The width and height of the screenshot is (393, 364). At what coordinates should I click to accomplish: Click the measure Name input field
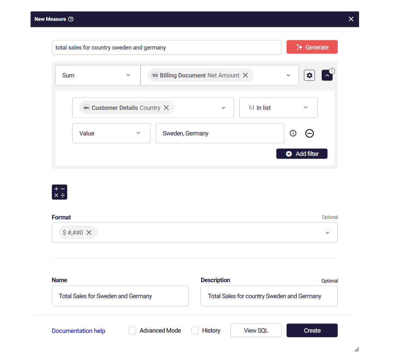pos(120,296)
